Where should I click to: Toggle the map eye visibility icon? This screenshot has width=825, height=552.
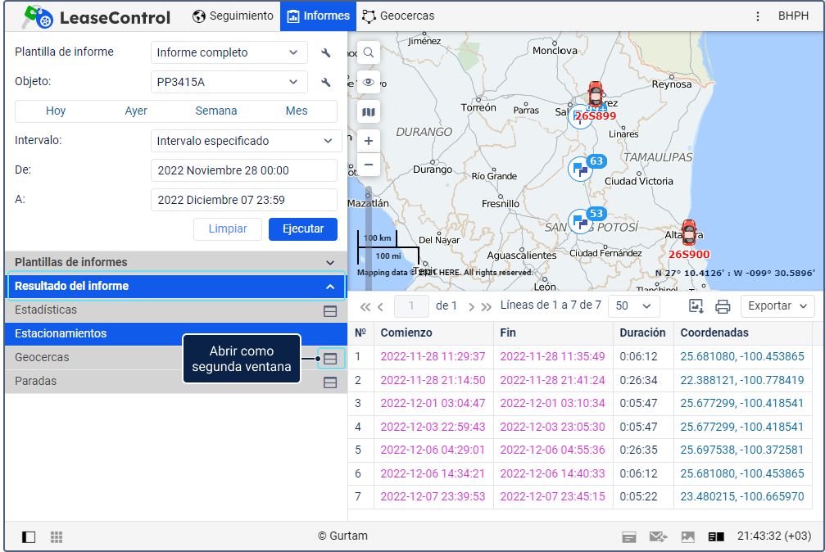click(369, 82)
